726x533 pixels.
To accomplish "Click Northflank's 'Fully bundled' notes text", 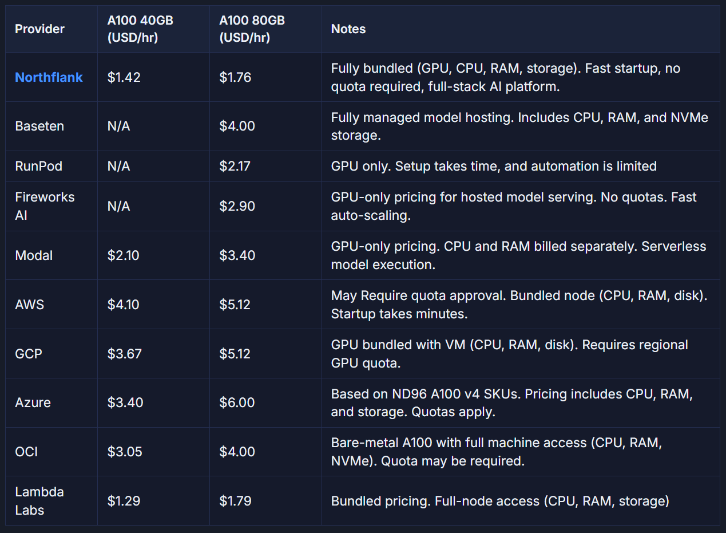I will 506,77.
